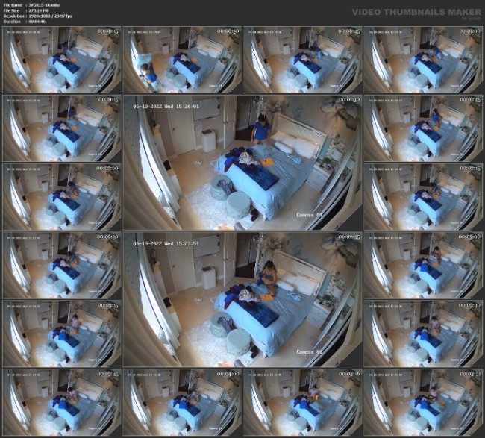Click the File Size value 273.19 MB
This screenshot has height=438, width=485.
coord(39,10)
